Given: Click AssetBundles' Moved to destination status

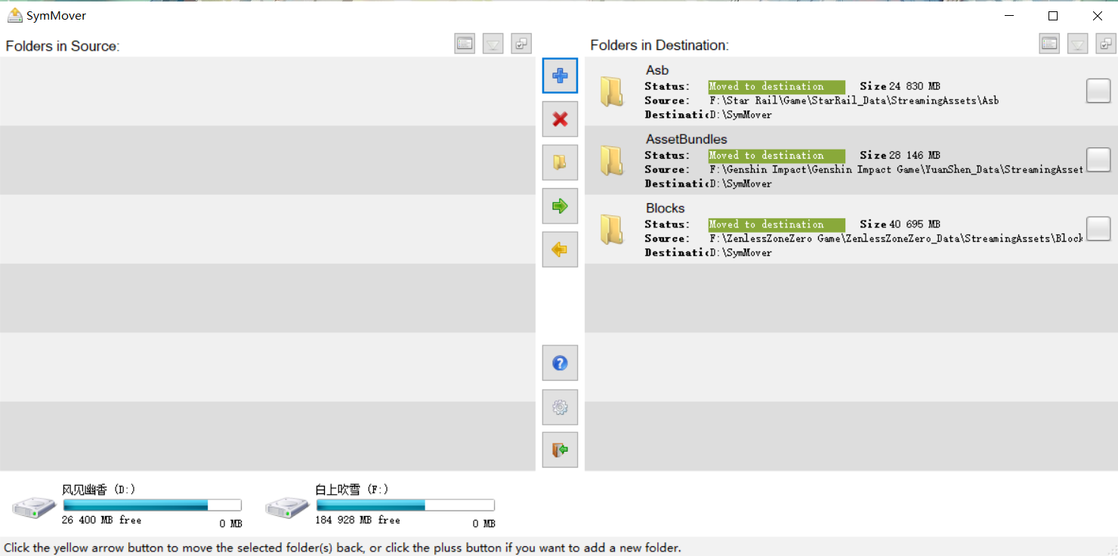Looking at the screenshot, I should point(777,156).
